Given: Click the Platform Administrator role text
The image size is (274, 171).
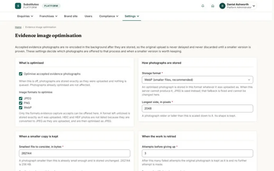Looking at the screenshot, I should (x=239, y=7).
